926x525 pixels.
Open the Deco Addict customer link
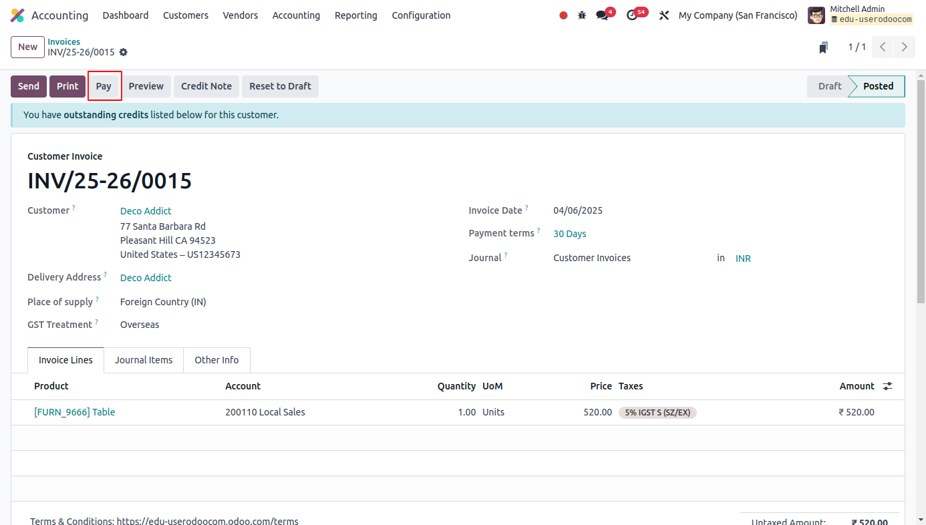(x=146, y=211)
